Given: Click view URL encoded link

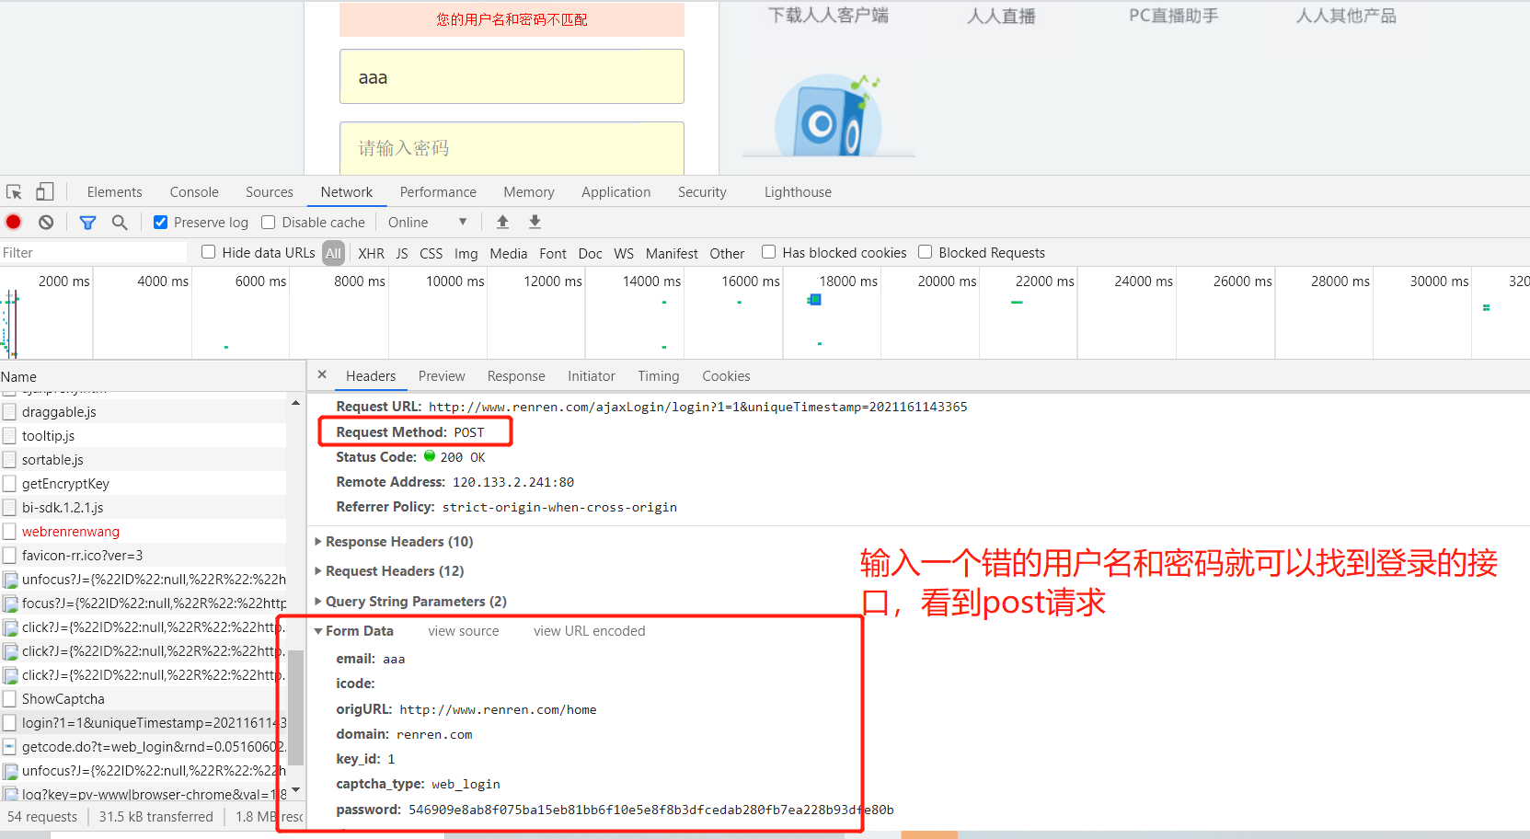Looking at the screenshot, I should [x=590, y=631].
